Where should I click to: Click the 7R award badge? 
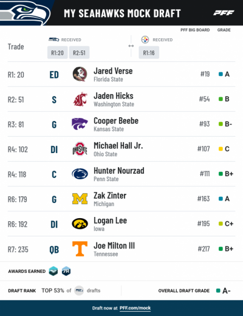pyautogui.click(x=66, y=271)
